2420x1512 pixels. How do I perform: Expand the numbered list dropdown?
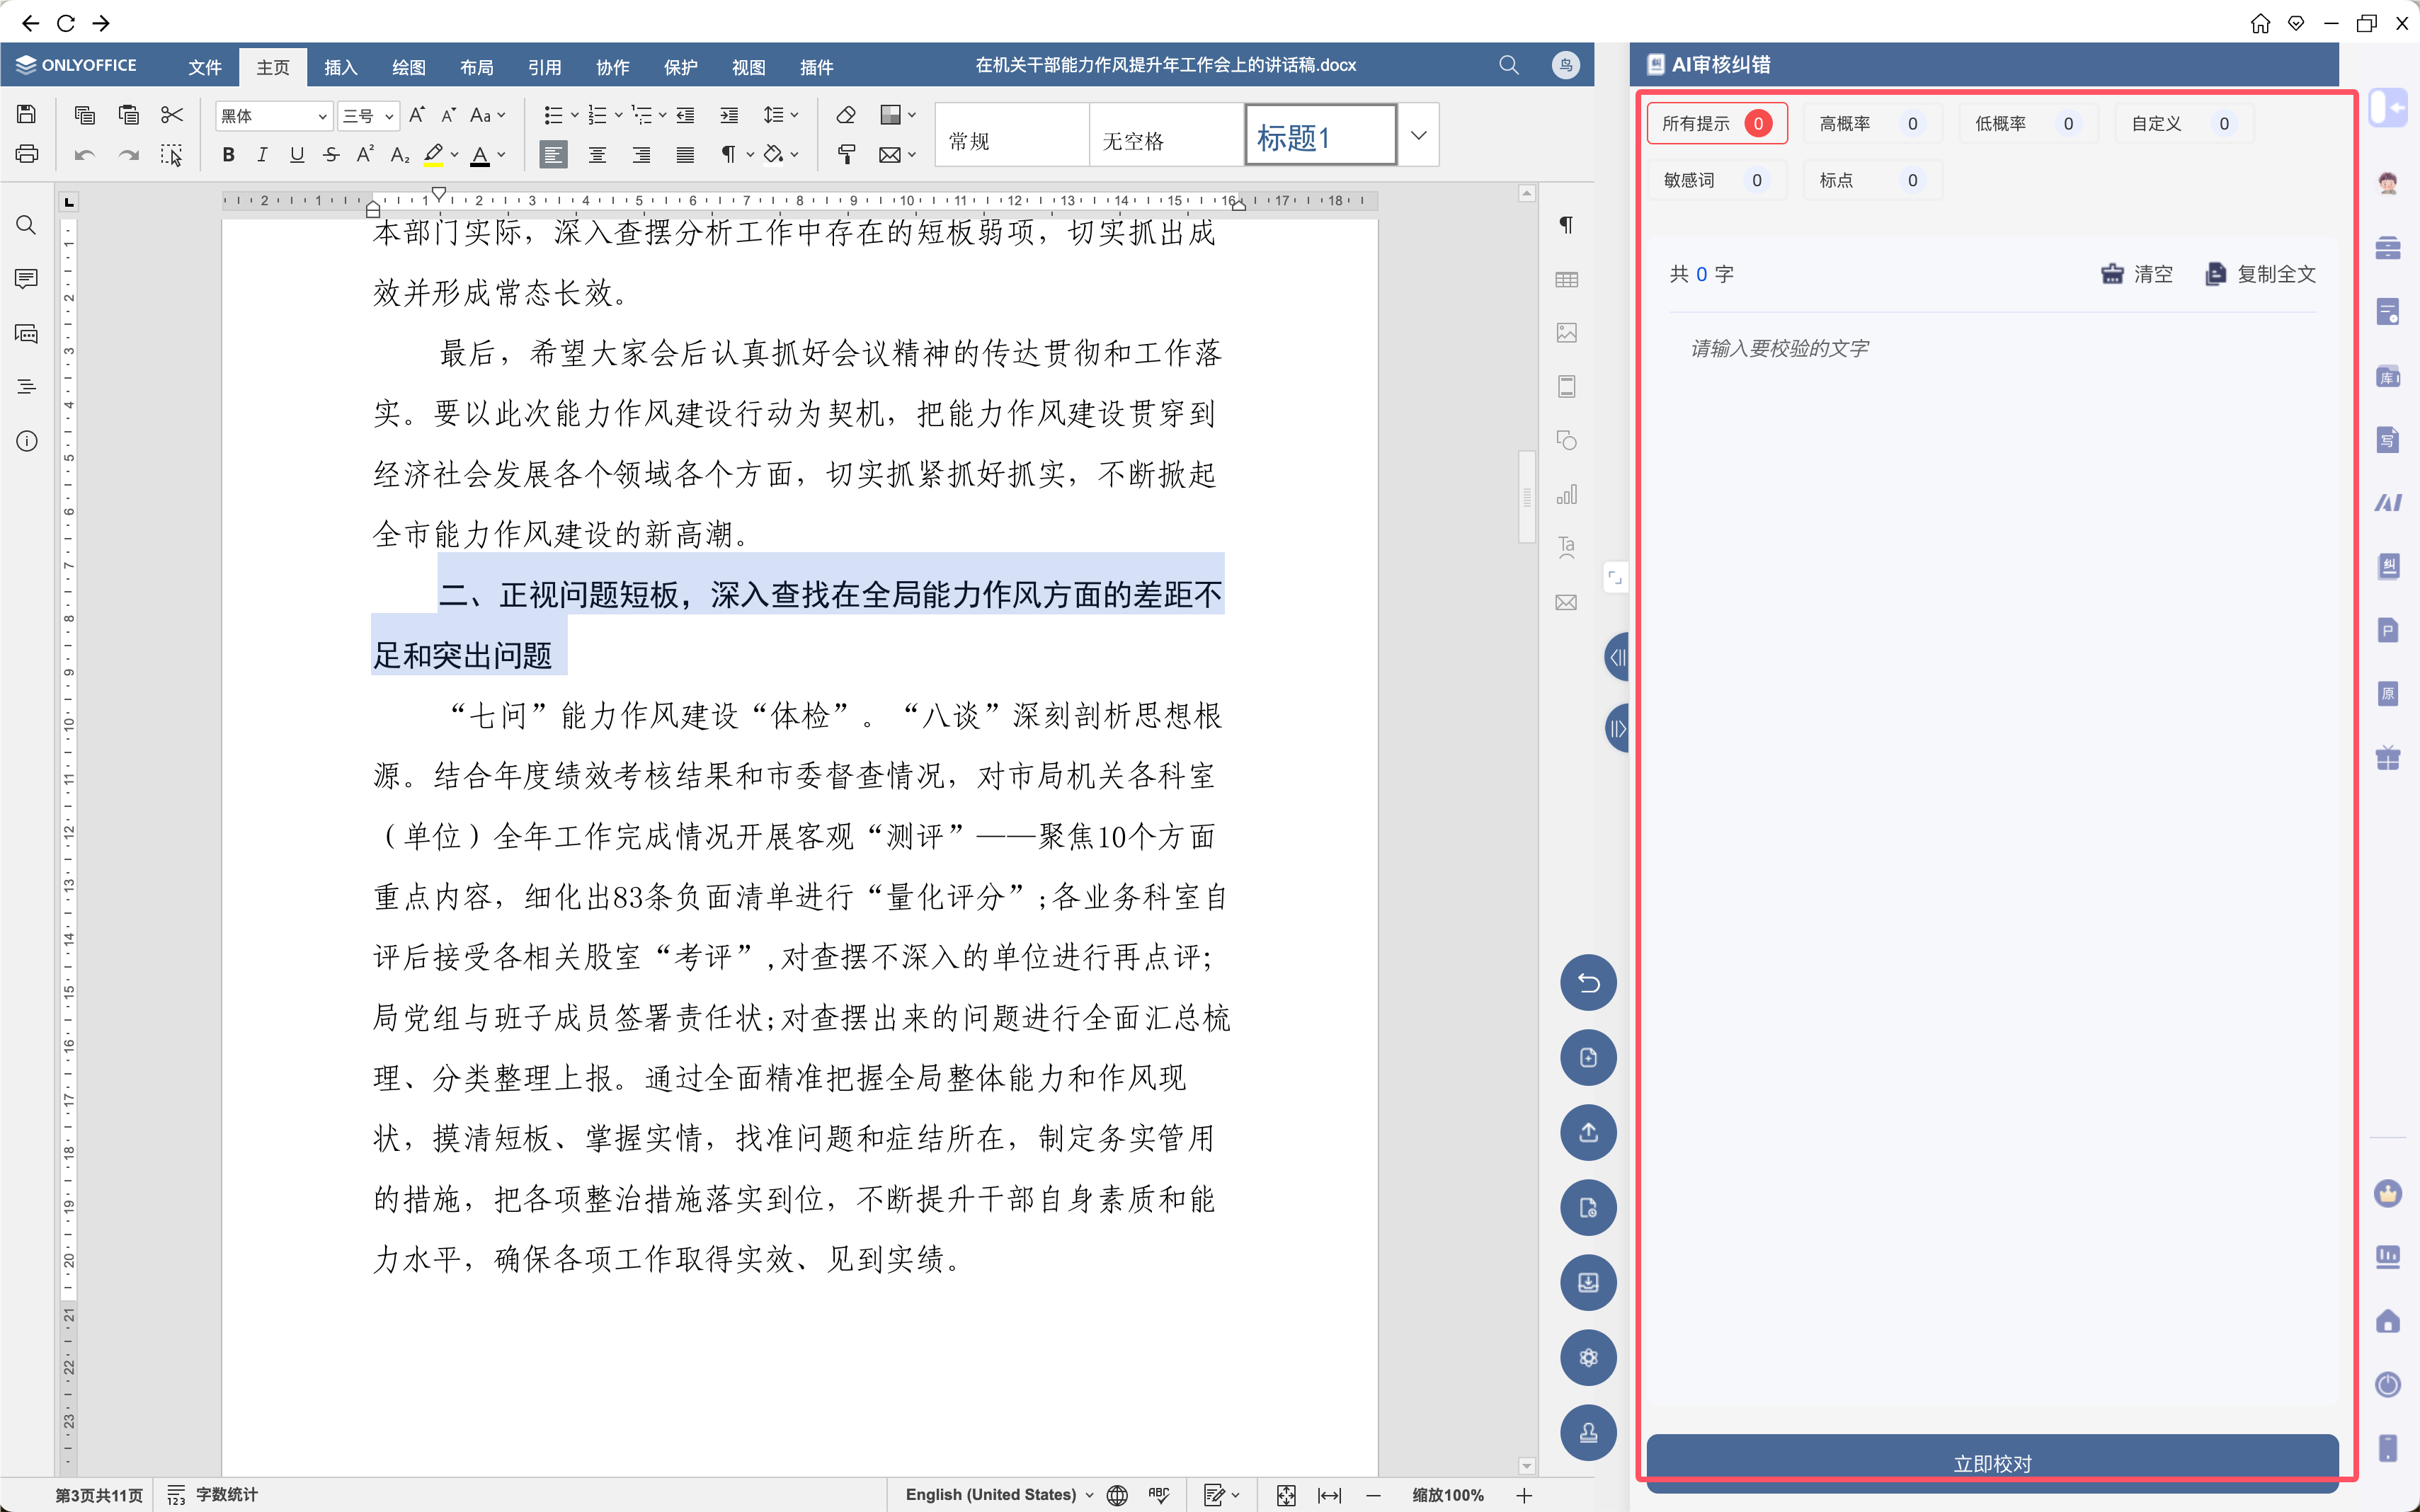pos(618,115)
